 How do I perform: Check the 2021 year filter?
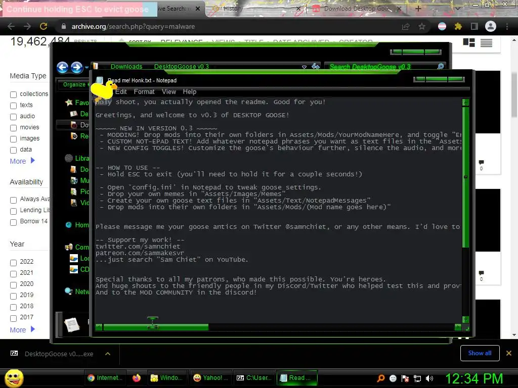tap(13, 274)
